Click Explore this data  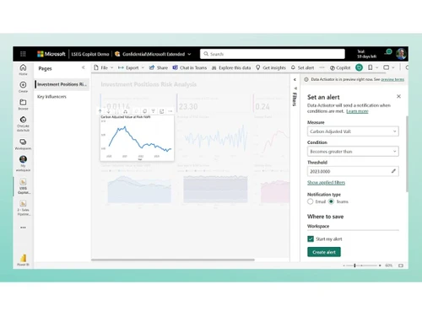coord(231,67)
